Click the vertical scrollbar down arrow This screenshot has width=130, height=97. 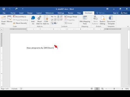point(129,86)
